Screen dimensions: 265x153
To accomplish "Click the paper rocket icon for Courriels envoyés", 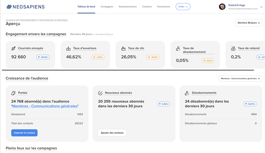I will click(13, 48).
